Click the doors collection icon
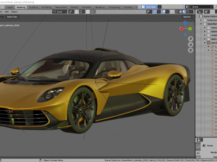Viewport: 217px width, 162px height. tap(208, 39)
